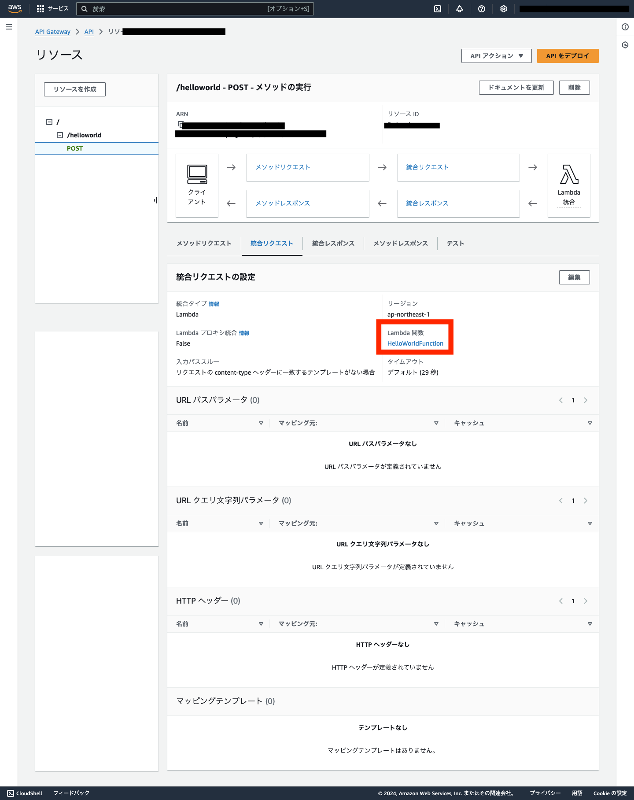
Task: Open the API アクション dropdown
Action: tap(497, 56)
